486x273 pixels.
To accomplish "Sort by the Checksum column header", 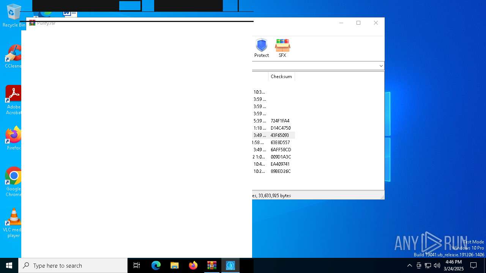I will pyautogui.click(x=281, y=77).
